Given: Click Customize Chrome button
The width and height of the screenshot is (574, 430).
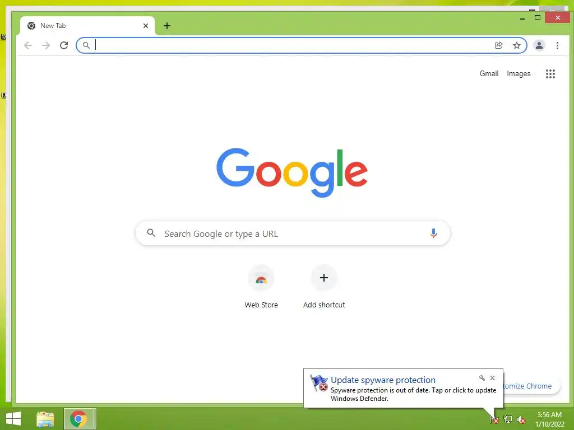Looking at the screenshot, I should [531, 386].
